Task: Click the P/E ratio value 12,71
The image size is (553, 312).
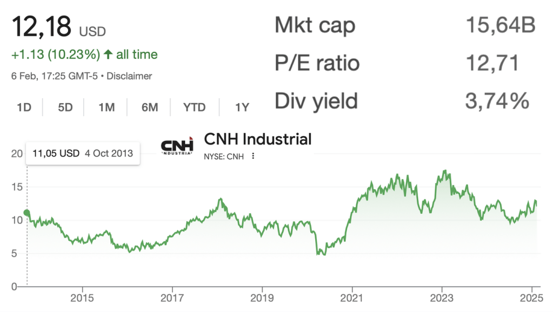Action: pyautogui.click(x=492, y=63)
